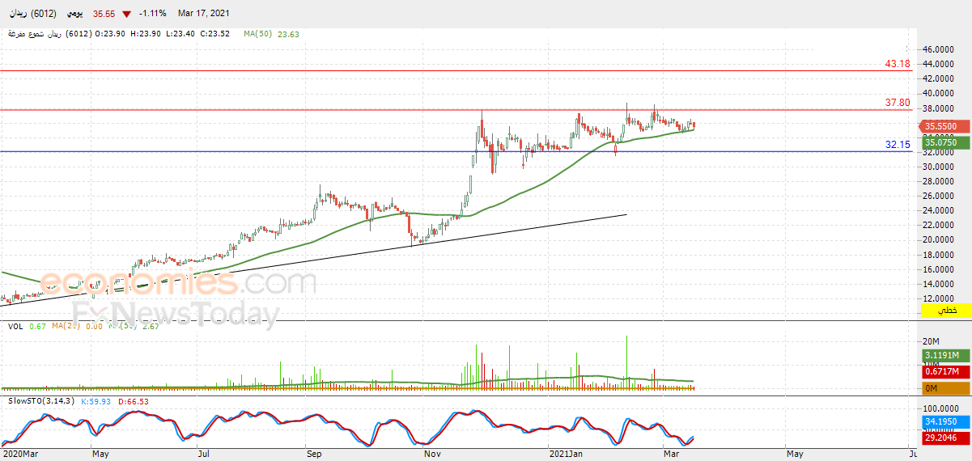Image resolution: width=972 pixels, height=461 pixels.
Task: Click the green "35.0750" moving average tag
Action: 946,142
